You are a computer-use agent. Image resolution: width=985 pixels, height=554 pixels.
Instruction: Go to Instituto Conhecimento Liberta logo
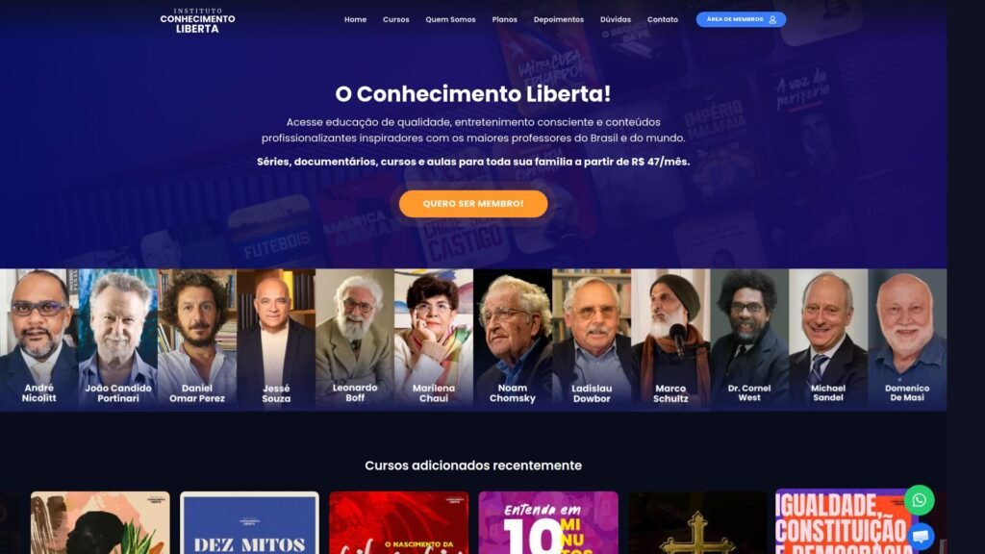[x=197, y=20]
